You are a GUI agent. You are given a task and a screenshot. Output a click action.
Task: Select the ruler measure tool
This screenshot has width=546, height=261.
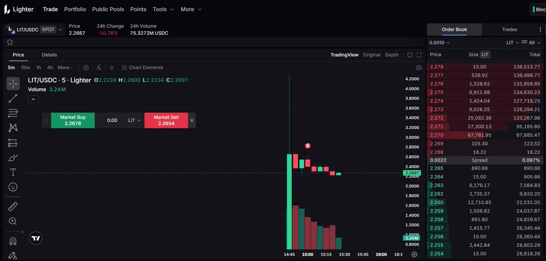[13, 207]
